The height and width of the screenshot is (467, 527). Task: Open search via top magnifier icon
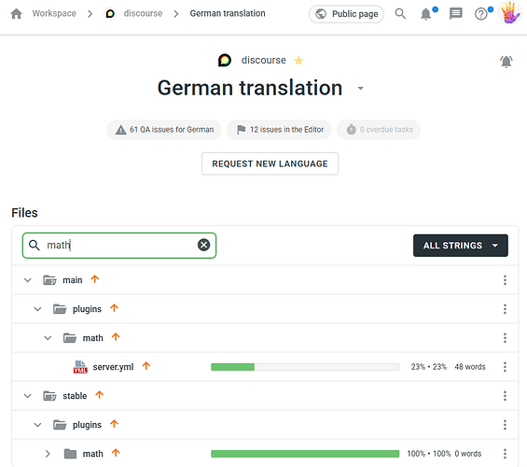(x=400, y=14)
